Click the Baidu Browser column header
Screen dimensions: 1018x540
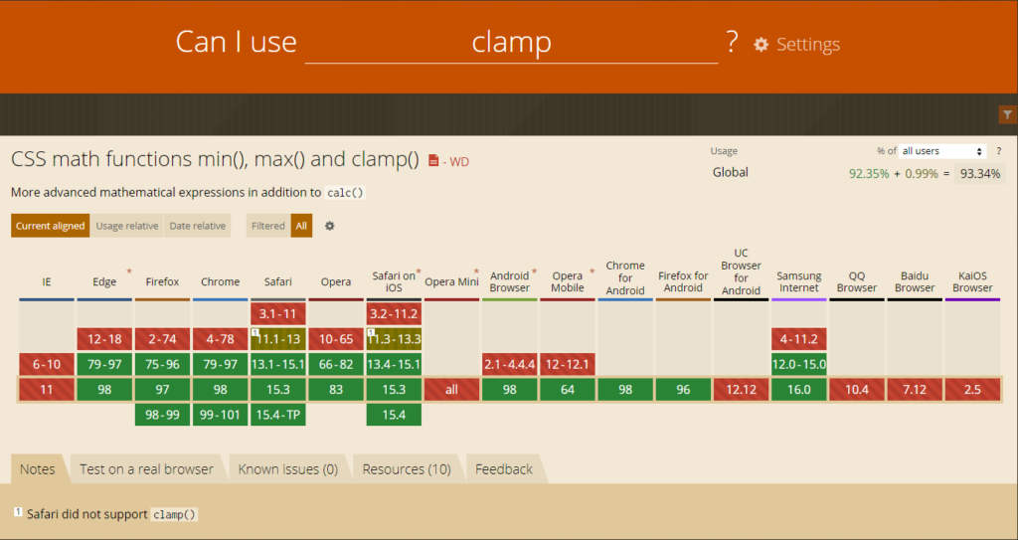click(x=915, y=282)
